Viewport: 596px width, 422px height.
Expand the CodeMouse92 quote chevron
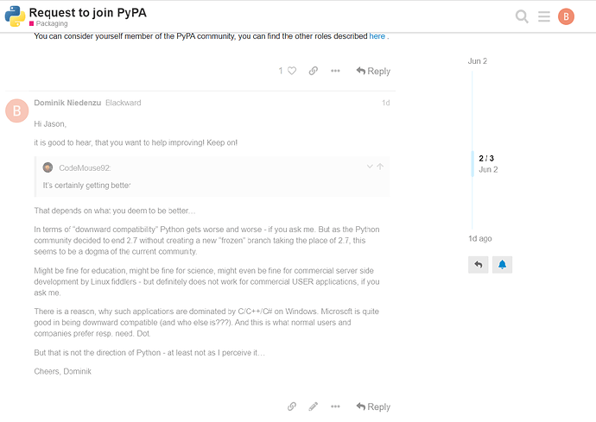pyautogui.click(x=370, y=167)
